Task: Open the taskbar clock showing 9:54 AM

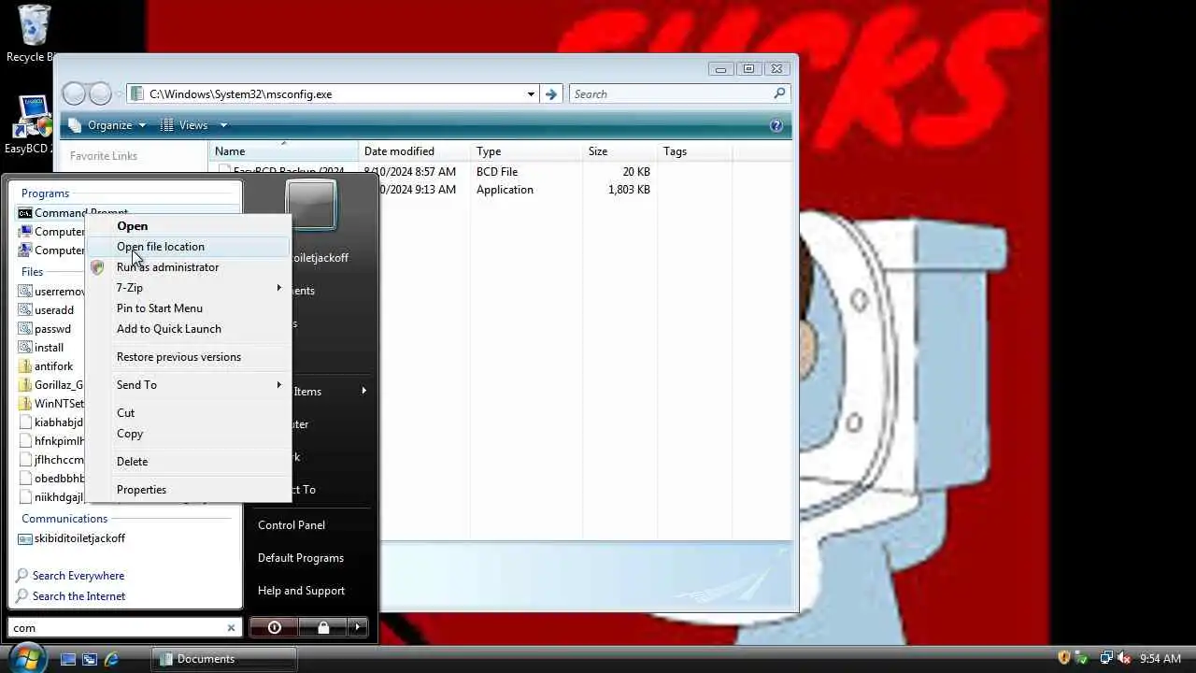Action: pos(1160,659)
